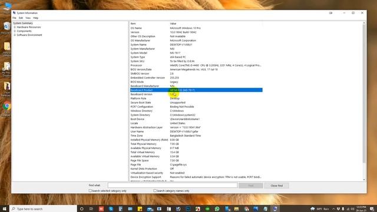The image size is (377, 212).
Task: Select the Embedded Controller Version row
Action: (x=196, y=78)
